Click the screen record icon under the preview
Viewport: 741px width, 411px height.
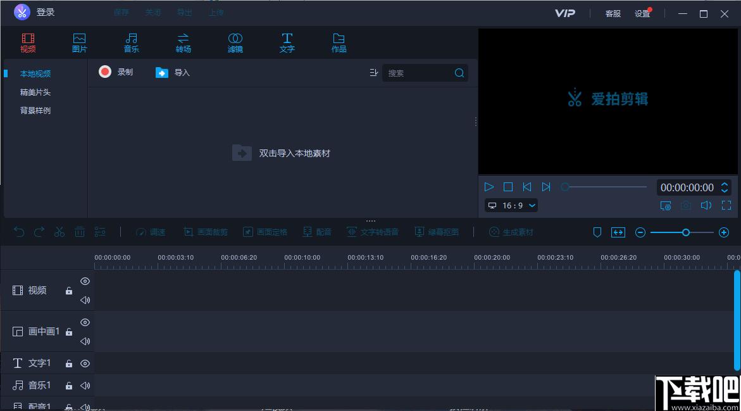[x=666, y=206]
